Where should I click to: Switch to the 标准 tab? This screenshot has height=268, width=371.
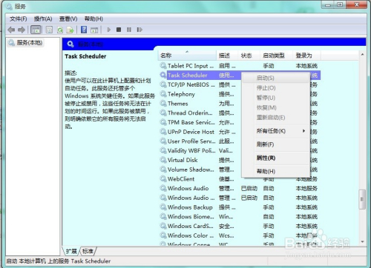(x=88, y=251)
